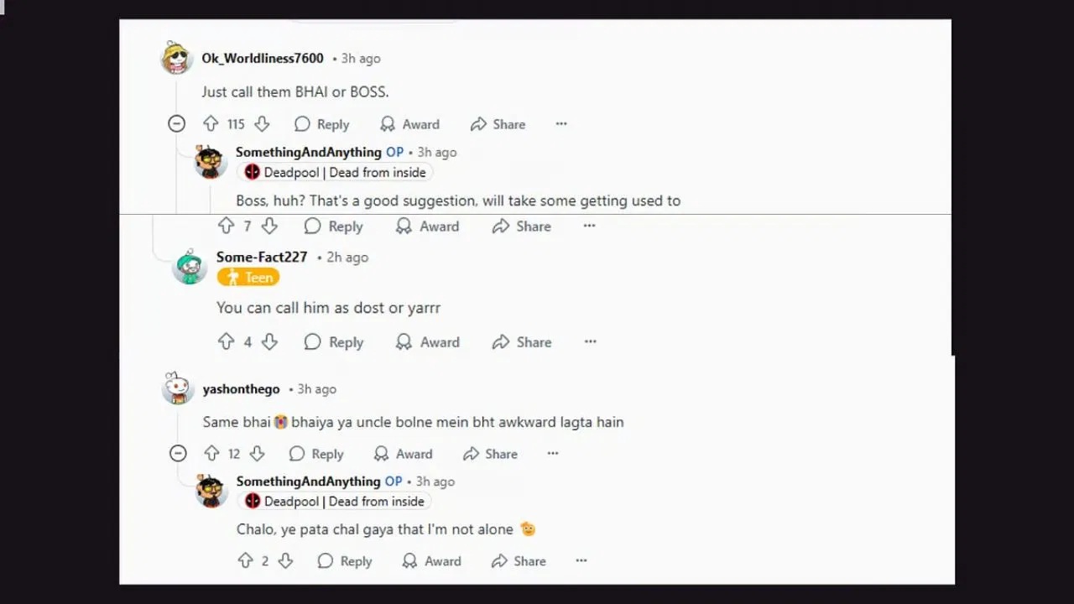The width and height of the screenshot is (1074, 604).
Task: Collapse yashonthego's comment thread
Action: coord(178,454)
